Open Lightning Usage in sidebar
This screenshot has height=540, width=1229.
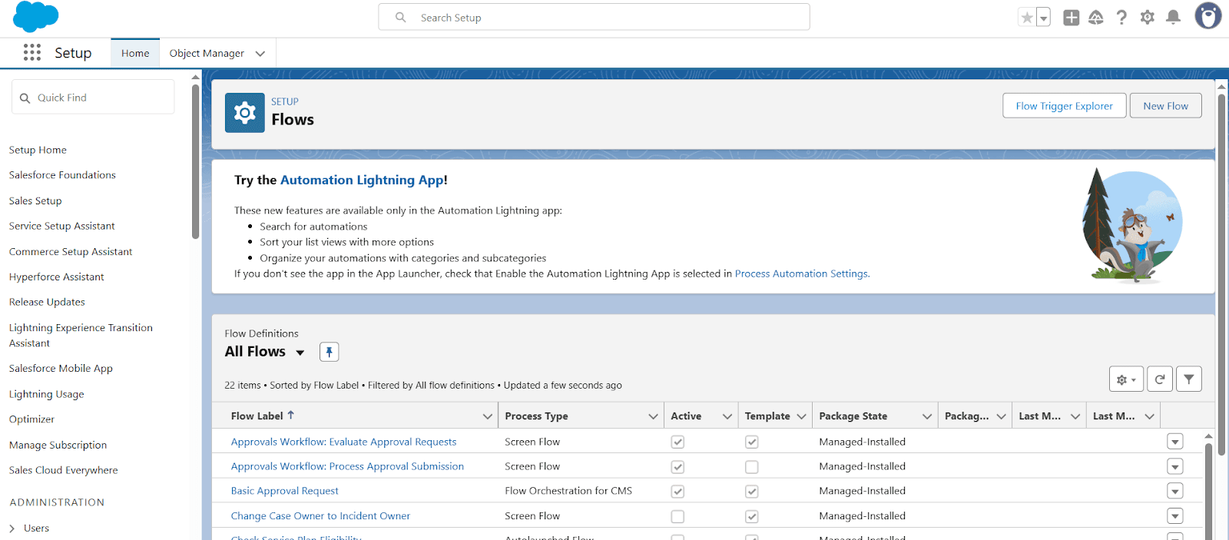pyautogui.click(x=46, y=394)
